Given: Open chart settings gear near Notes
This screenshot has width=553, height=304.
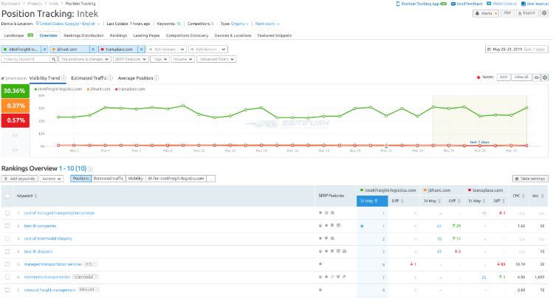Looking at the screenshot, I should (545, 77).
